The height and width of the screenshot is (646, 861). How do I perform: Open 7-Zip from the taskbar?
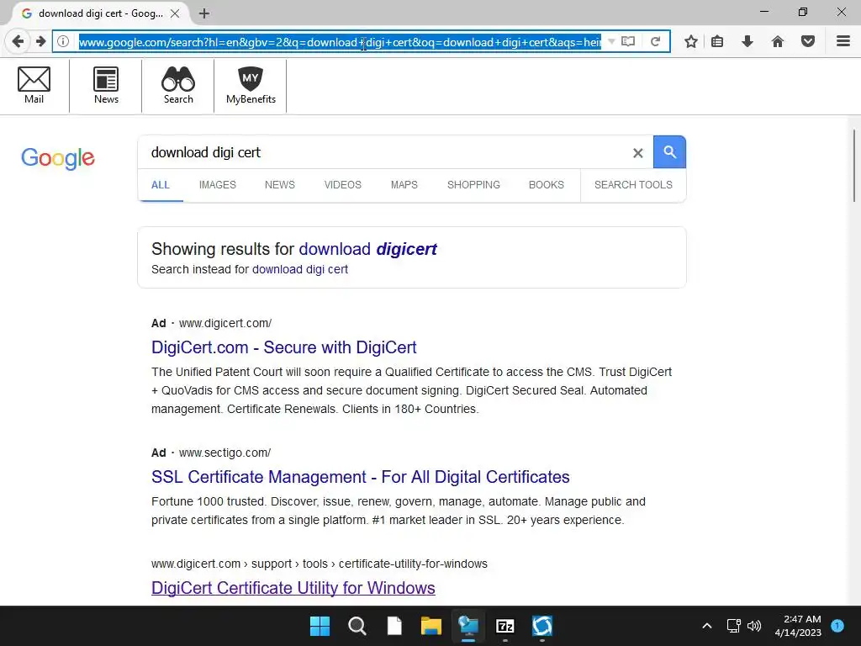(504, 626)
